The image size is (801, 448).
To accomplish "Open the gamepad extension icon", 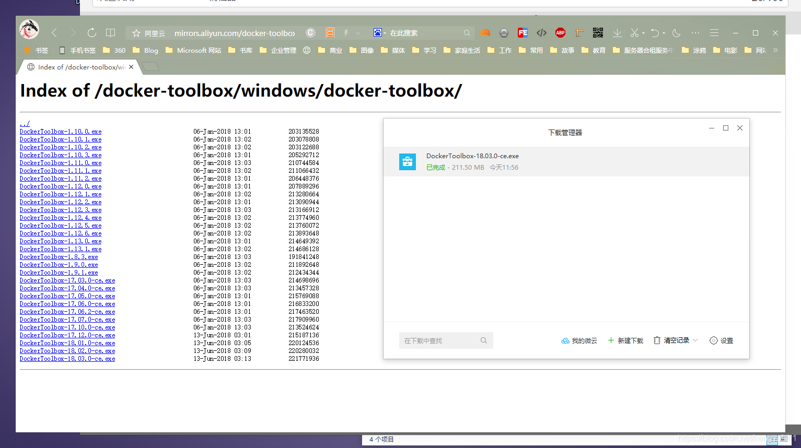I will [x=485, y=33].
